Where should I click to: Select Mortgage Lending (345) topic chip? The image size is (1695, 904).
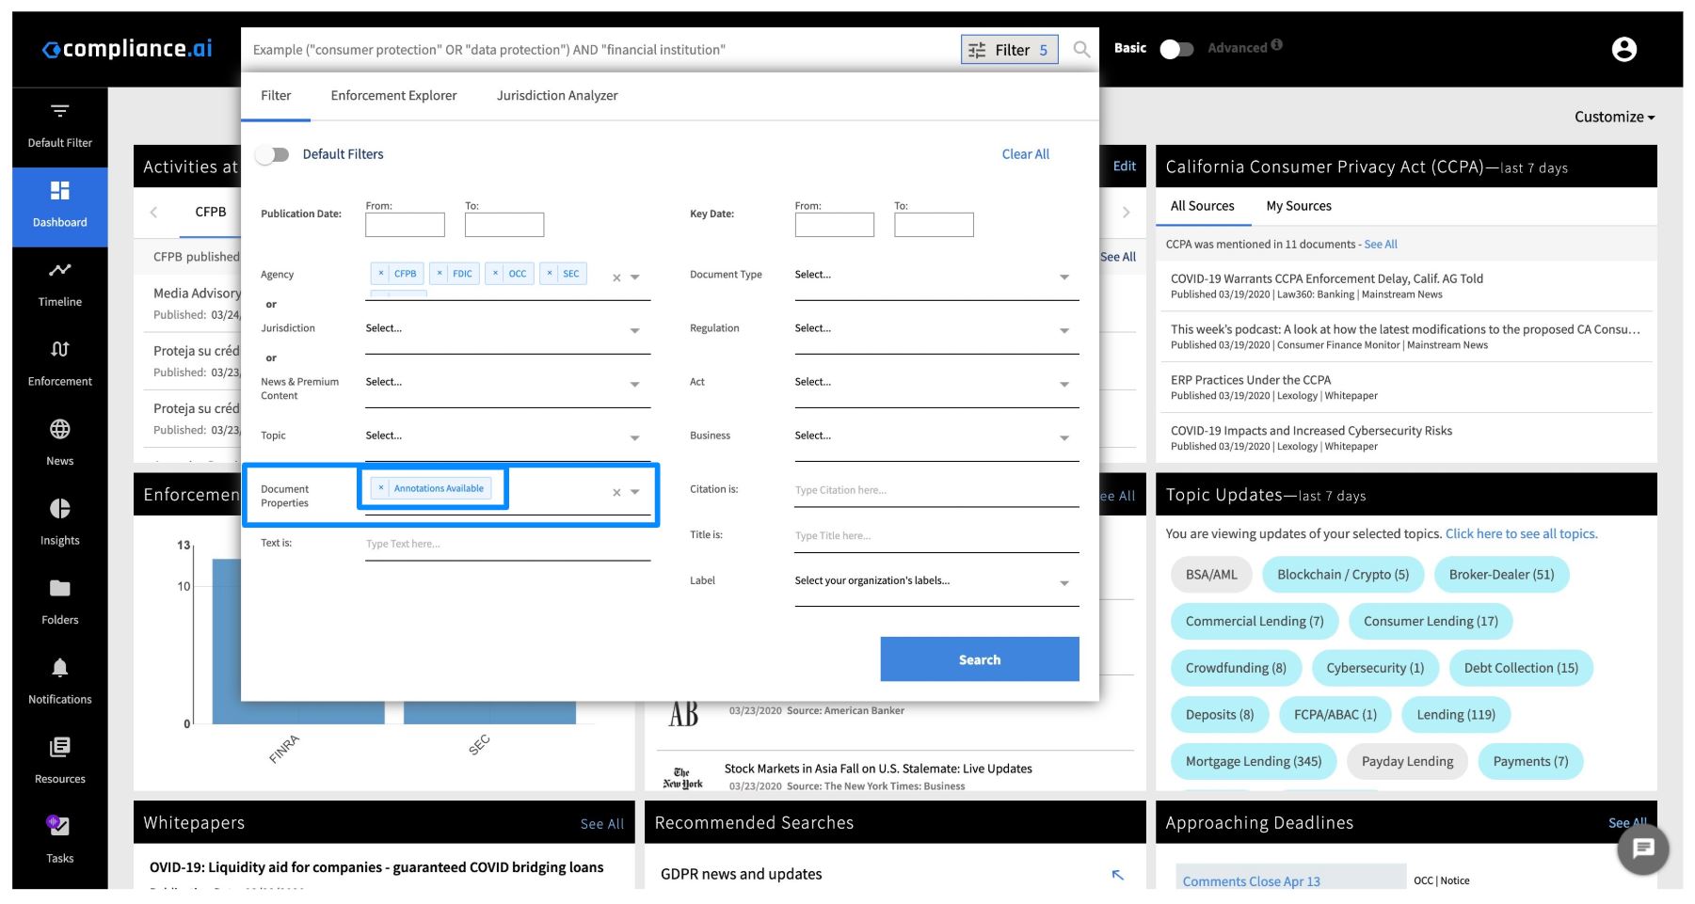coord(1253,762)
